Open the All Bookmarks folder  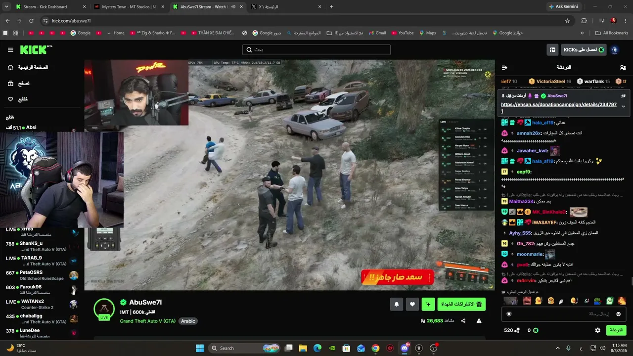[612, 33]
